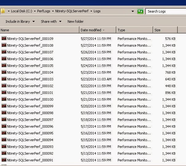Sort by Date modified column header
Viewport: 186px width, 166px height.
(98, 30)
